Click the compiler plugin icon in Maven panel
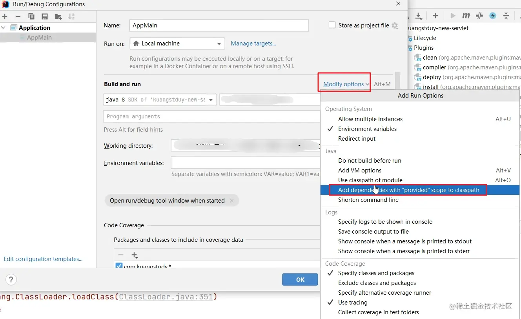This screenshot has height=319, width=521. click(x=418, y=67)
